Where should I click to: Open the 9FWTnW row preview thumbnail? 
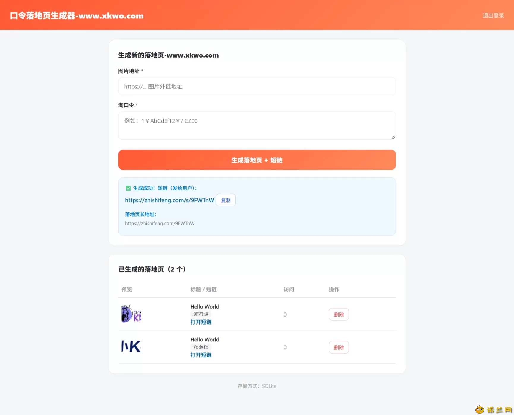coord(131,314)
